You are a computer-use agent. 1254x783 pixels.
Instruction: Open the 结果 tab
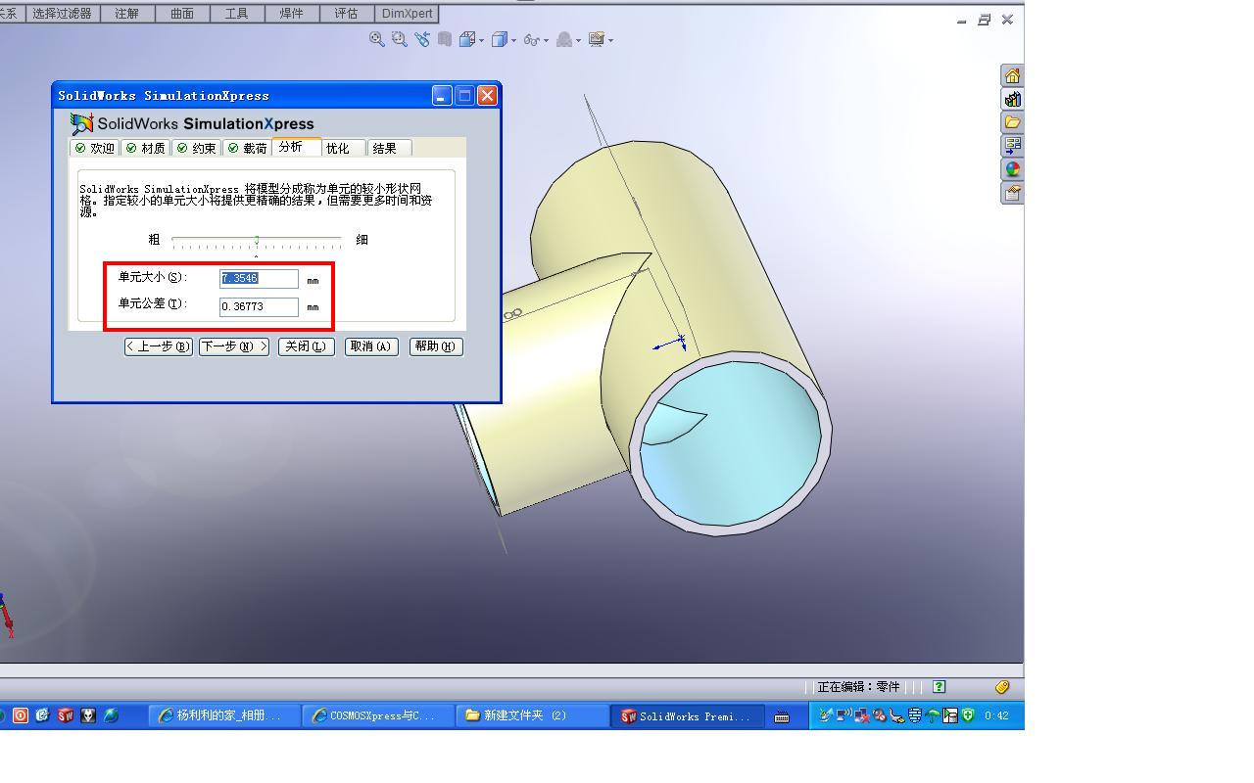390,148
